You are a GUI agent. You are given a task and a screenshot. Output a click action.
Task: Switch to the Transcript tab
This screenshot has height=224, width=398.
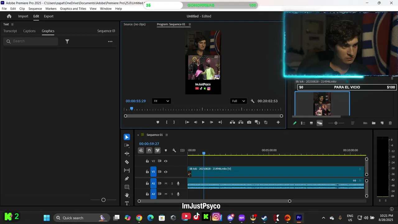coord(10,31)
